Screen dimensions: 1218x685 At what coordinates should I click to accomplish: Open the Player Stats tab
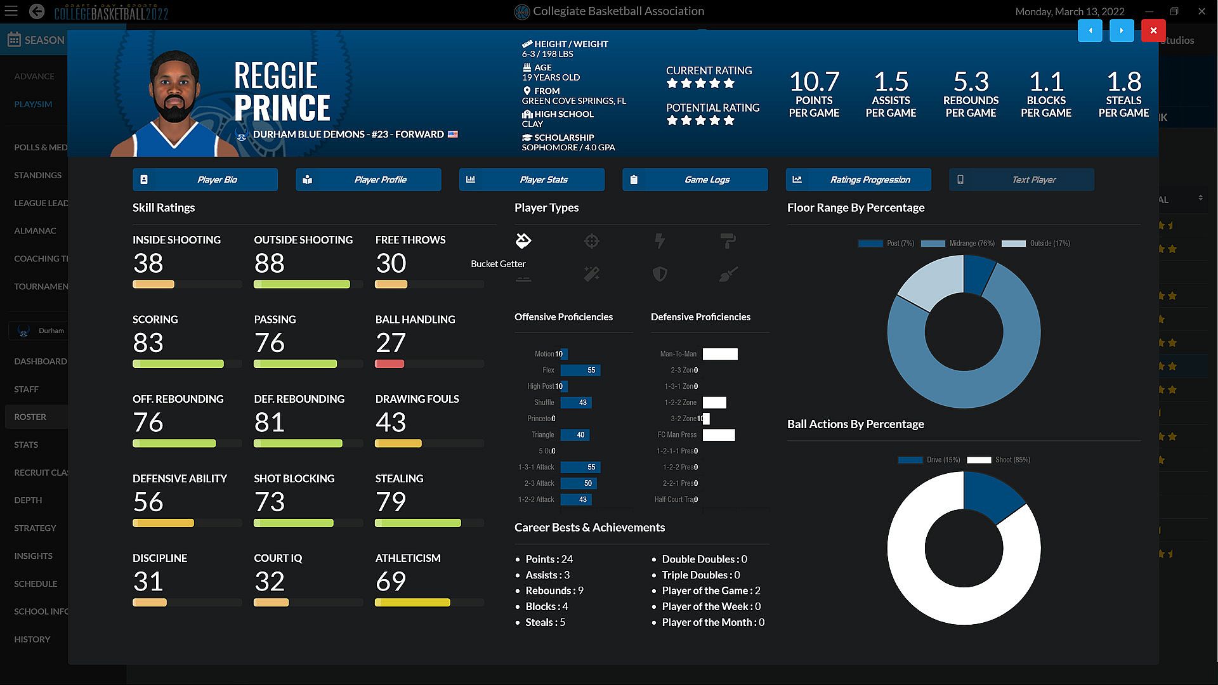(532, 179)
